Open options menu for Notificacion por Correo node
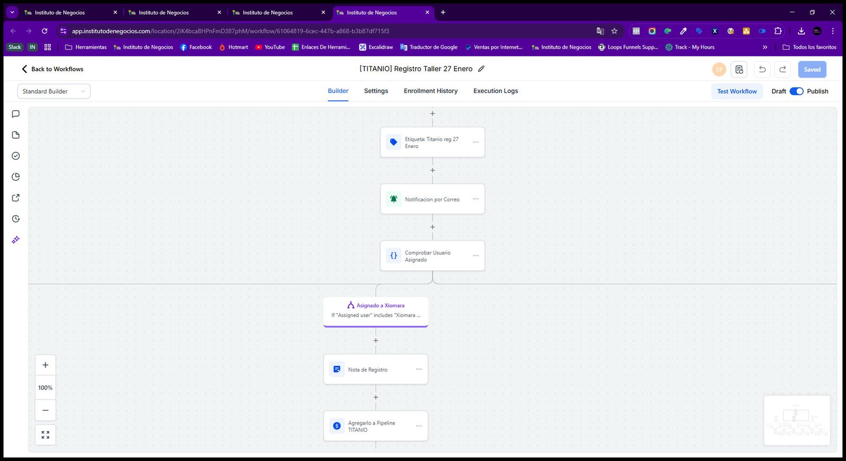 click(476, 199)
